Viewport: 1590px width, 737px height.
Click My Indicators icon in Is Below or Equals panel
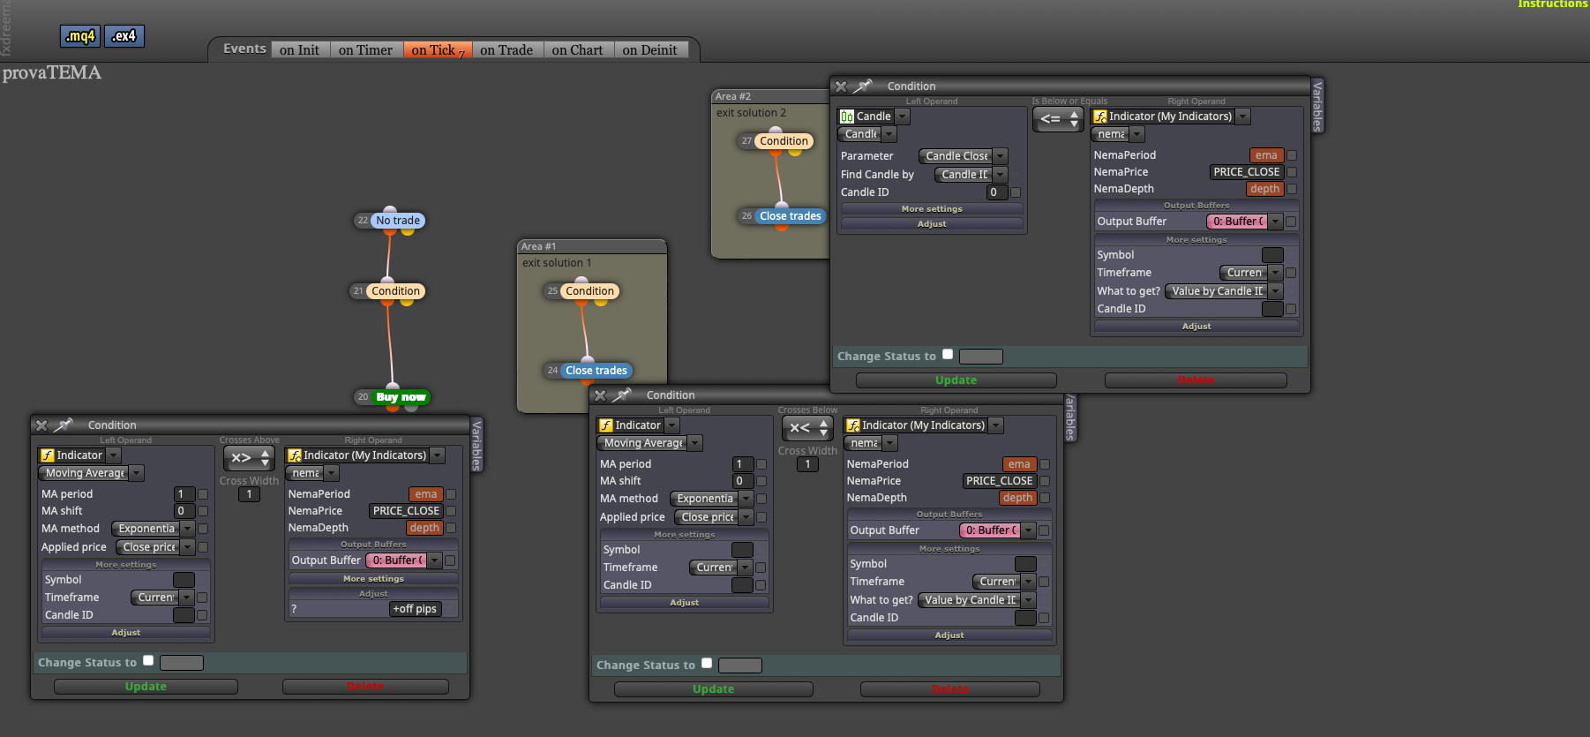tap(1100, 117)
